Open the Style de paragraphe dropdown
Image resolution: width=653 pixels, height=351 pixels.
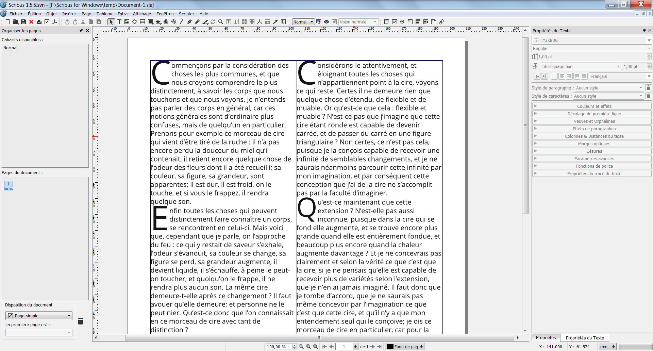(x=609, y=88)
